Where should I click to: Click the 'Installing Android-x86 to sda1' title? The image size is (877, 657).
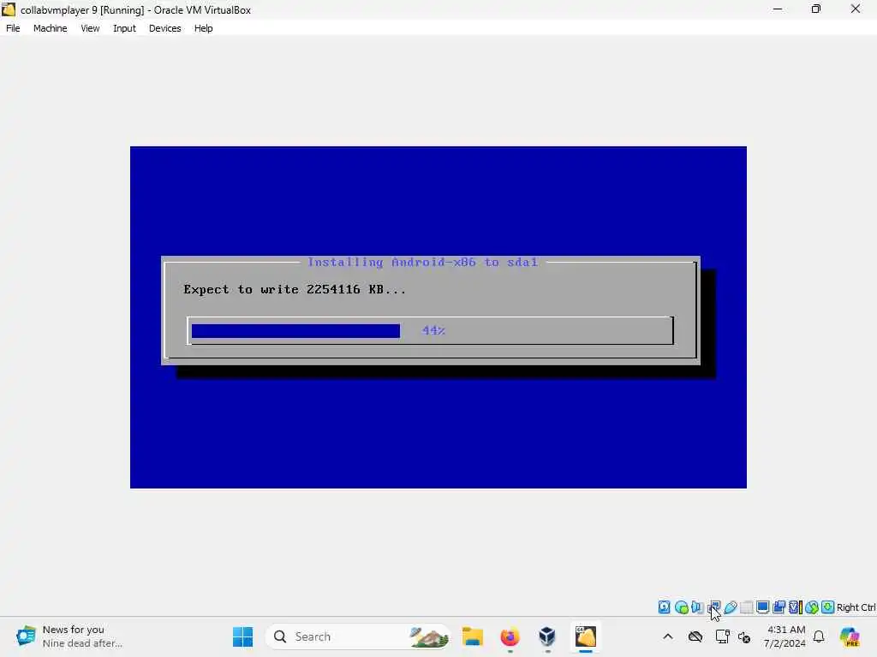(x=423, y=262)
